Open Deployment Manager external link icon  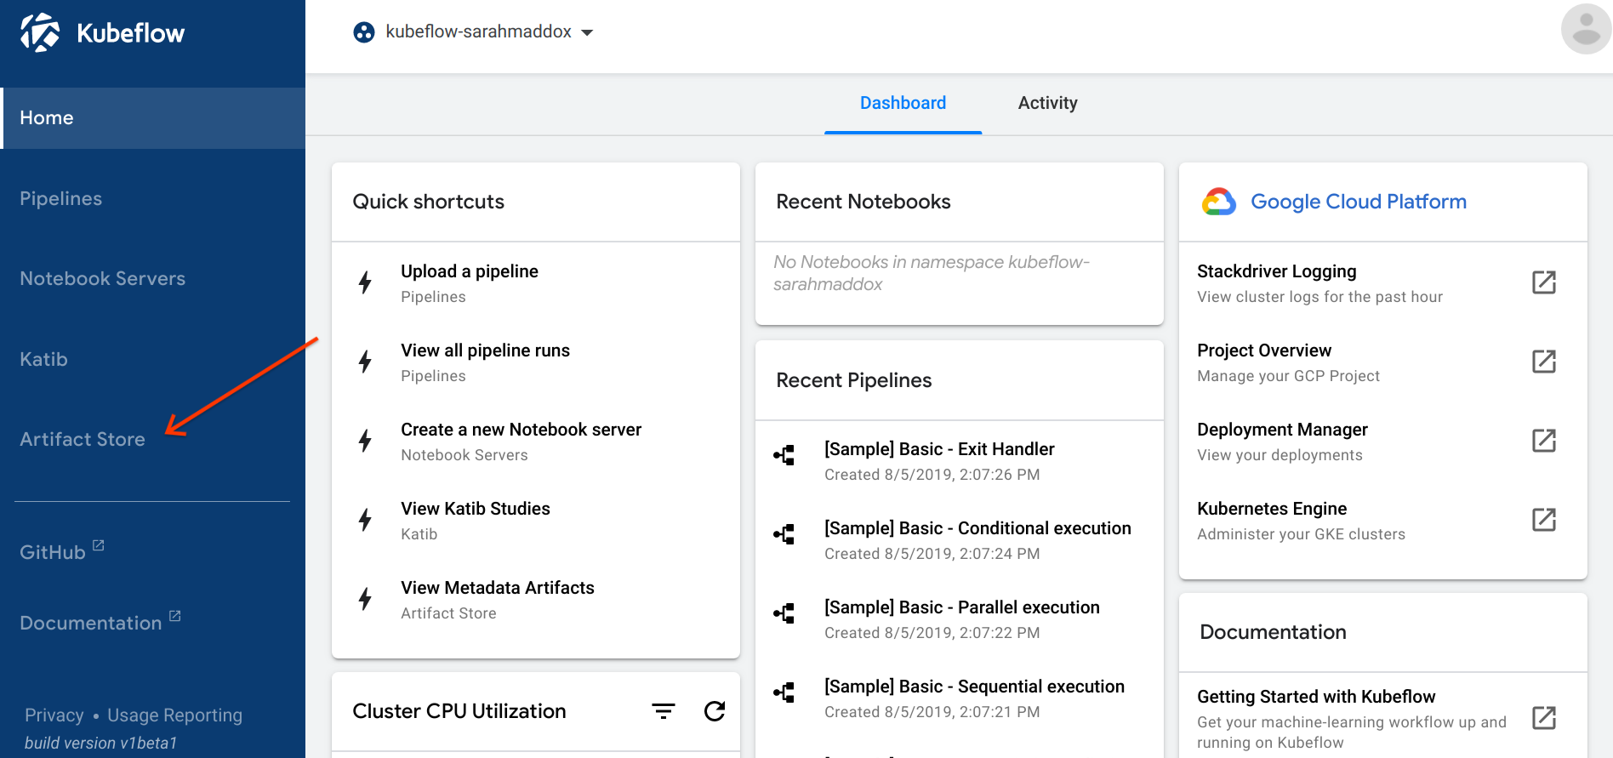click(1544, 441)
